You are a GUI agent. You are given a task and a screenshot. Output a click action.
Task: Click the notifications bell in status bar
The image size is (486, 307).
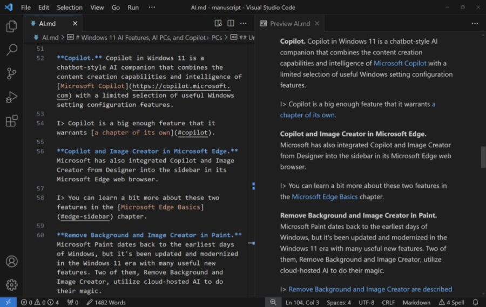coord(475,303)
